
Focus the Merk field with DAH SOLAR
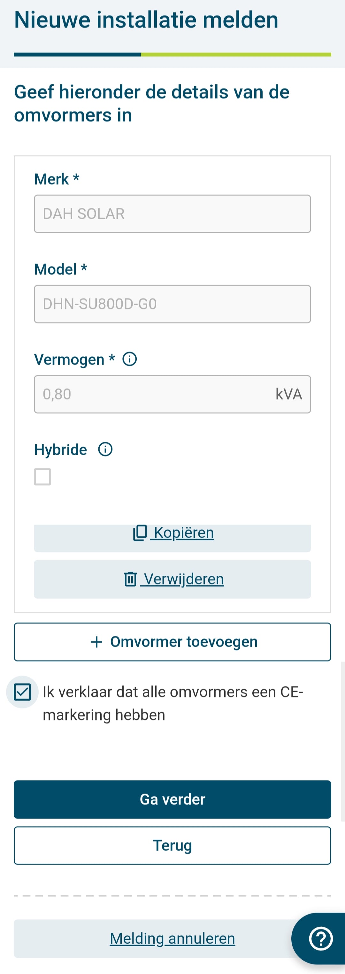[172, 214]
